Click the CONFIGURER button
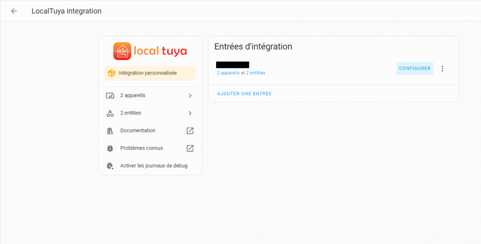 415,69
